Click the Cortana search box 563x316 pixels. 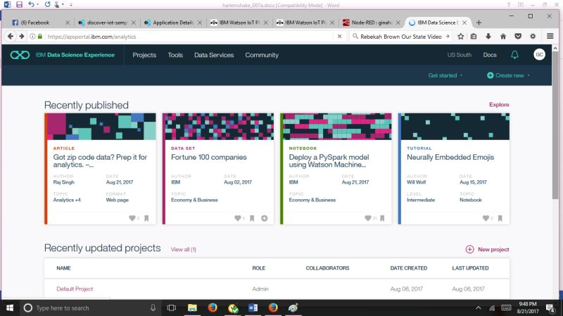click(90, 308)
